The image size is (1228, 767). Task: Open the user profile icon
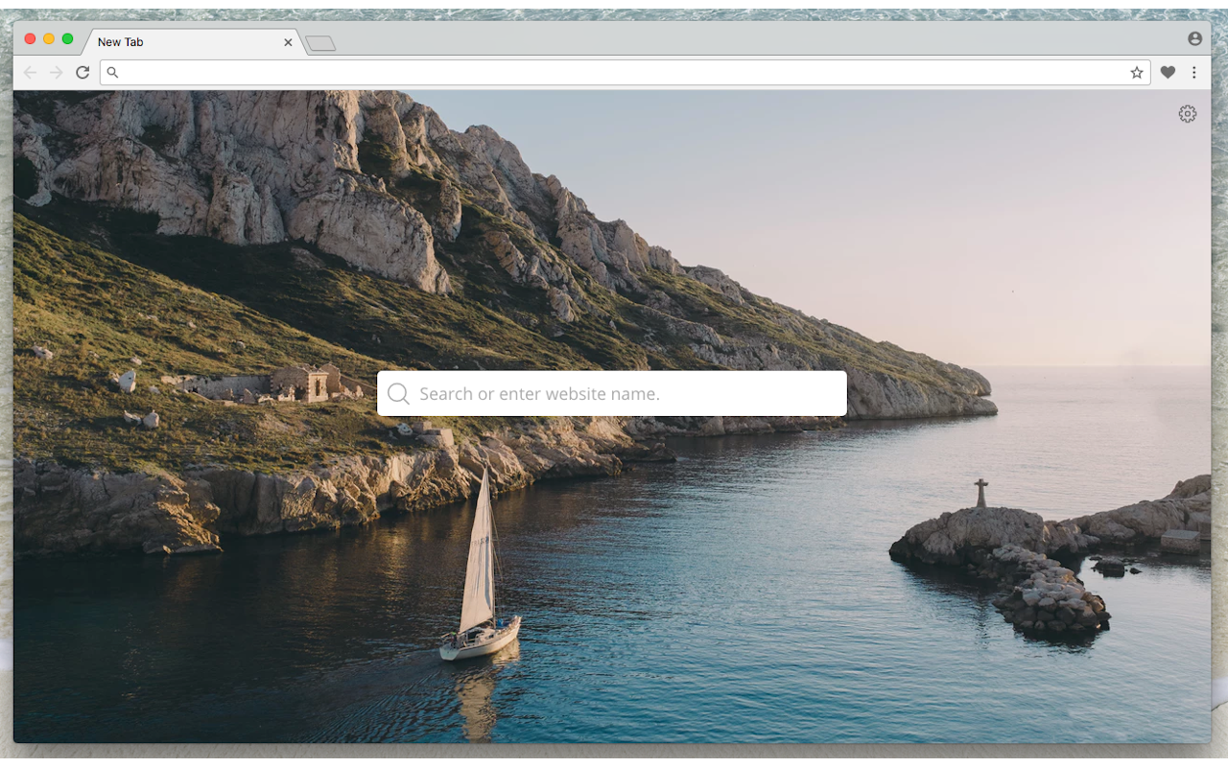point(1194,38)
